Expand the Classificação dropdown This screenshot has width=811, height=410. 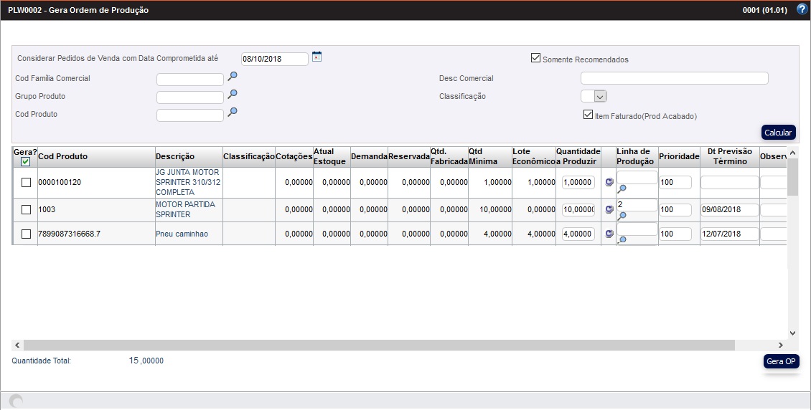(601, 96)
